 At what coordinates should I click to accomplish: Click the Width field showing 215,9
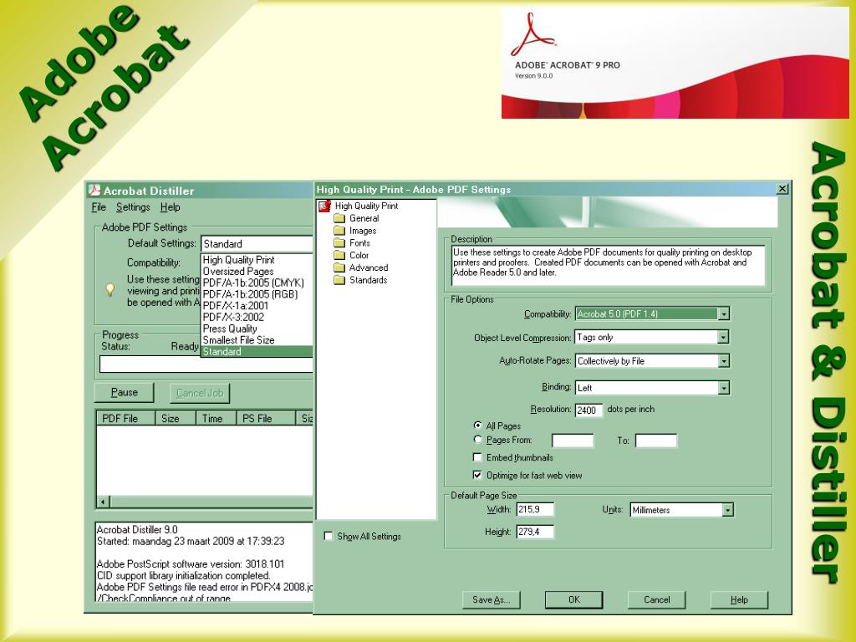tap(535, 509)
